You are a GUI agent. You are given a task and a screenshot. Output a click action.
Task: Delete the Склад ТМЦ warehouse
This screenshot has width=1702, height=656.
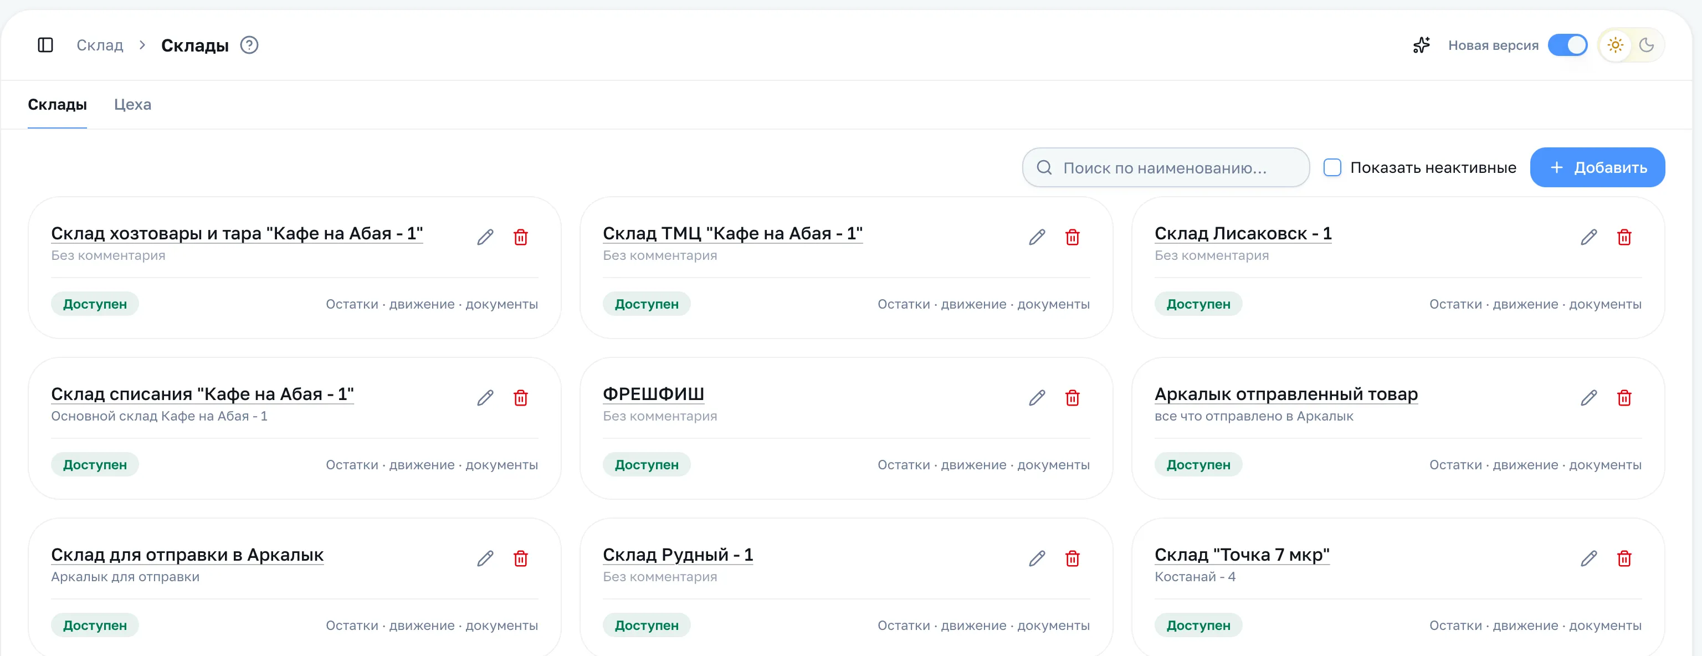[1073, 237]
